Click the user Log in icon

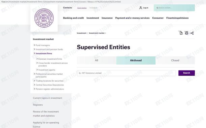tap(140, 8)
